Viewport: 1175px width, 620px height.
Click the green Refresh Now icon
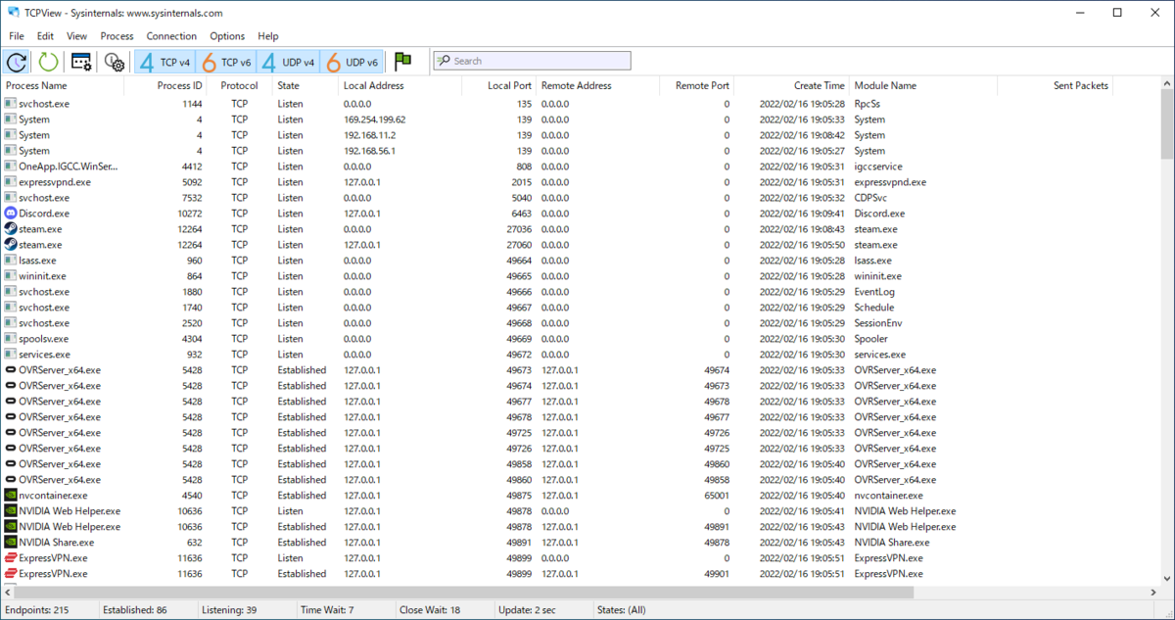[x=48, y=62]
